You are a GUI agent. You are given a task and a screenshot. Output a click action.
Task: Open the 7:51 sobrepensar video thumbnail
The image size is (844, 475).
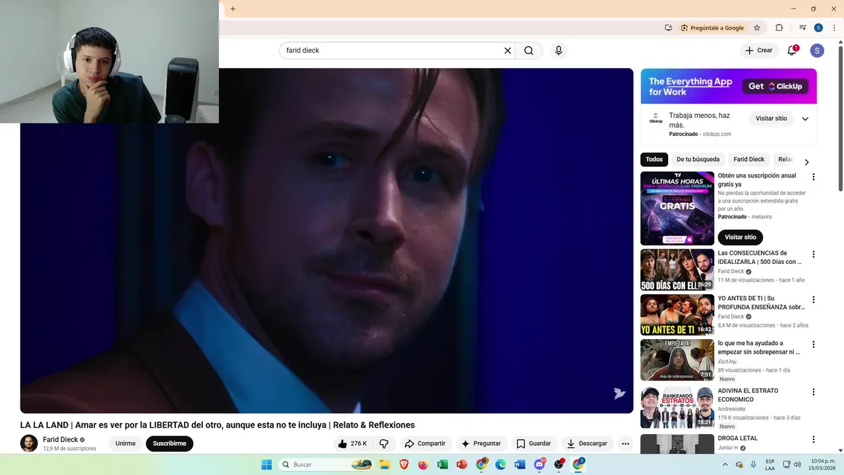click(677, 360)
